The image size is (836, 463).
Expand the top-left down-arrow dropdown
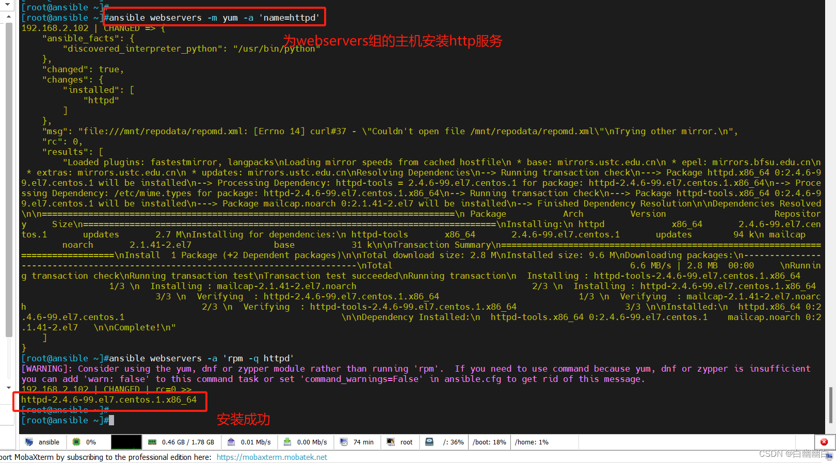[x=8, y=4]
